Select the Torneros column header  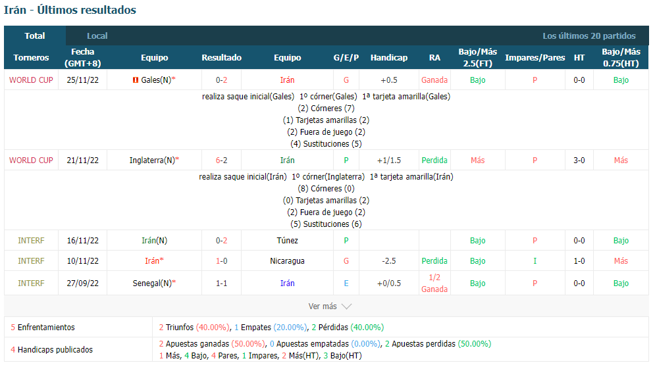coord(31,58)
